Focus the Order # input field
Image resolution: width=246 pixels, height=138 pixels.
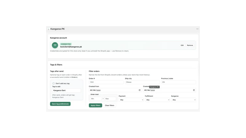(106, 82)
